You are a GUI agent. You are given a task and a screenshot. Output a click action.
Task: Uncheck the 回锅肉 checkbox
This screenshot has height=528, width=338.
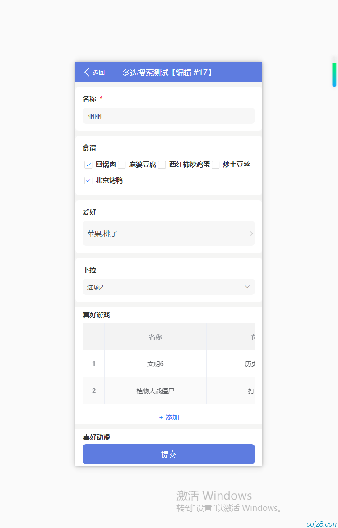coord(88,165)
